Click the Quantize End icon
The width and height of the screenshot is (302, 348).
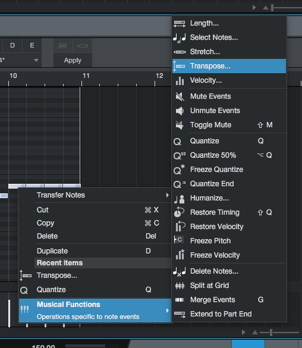pyautogui.click(x=180, y=184)
